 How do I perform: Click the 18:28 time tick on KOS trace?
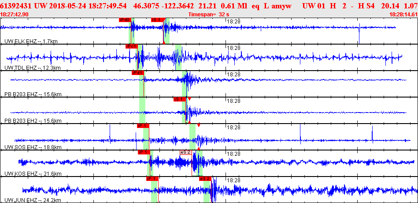pos(233,154)
